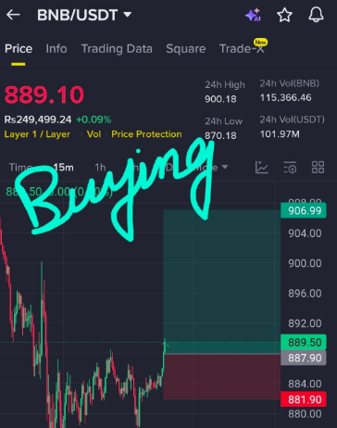The image size is (337, 428).
Task: Click the 889.50 current price label
Action: click(304, 342)
